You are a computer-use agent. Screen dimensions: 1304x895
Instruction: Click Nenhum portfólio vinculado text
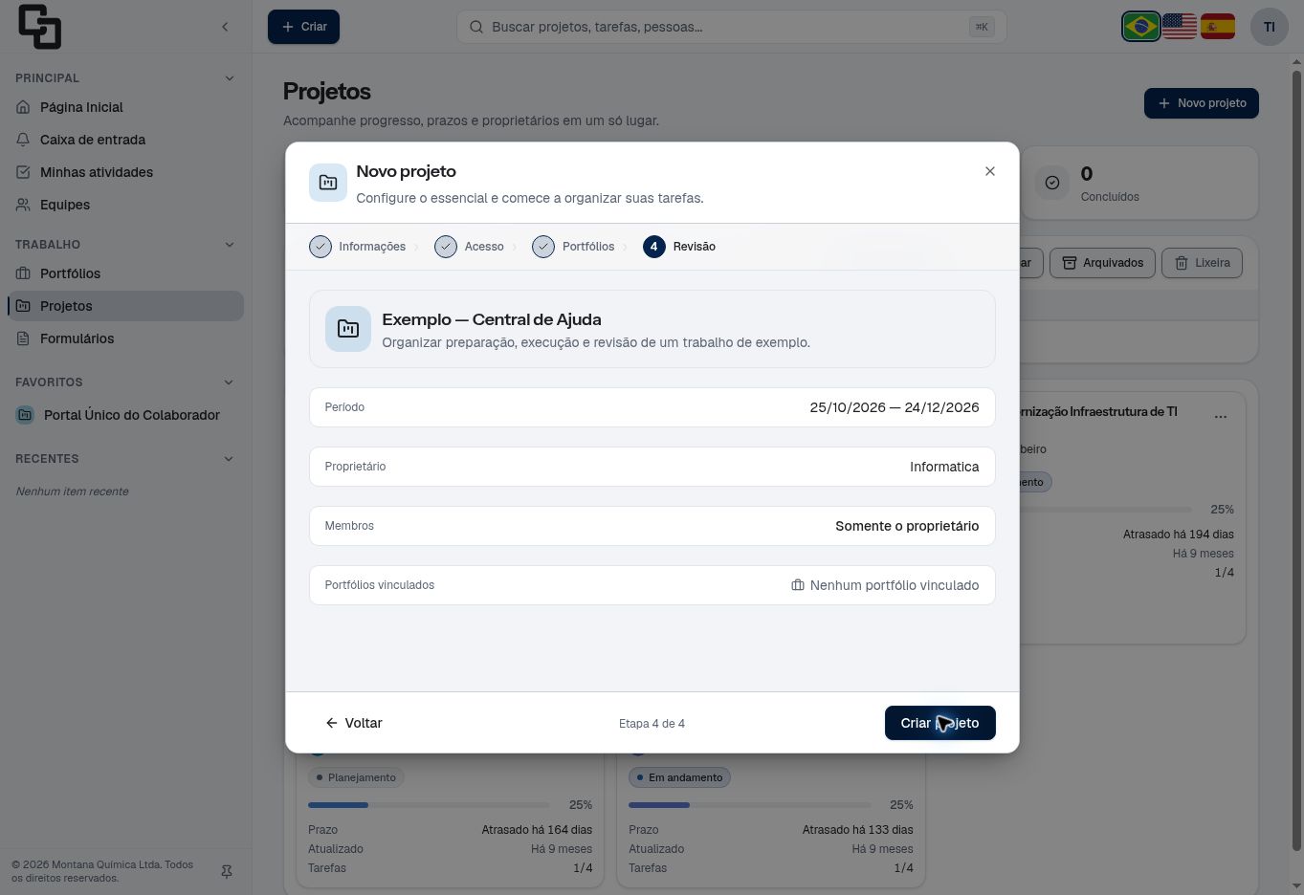pyautogui.click(x=895, y=585)
